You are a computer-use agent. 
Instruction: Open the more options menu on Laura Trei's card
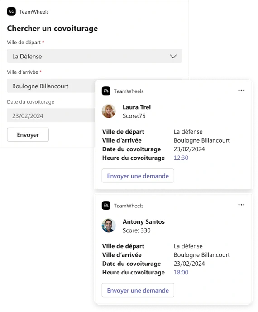pyautogui.click(x=241, y=90)
